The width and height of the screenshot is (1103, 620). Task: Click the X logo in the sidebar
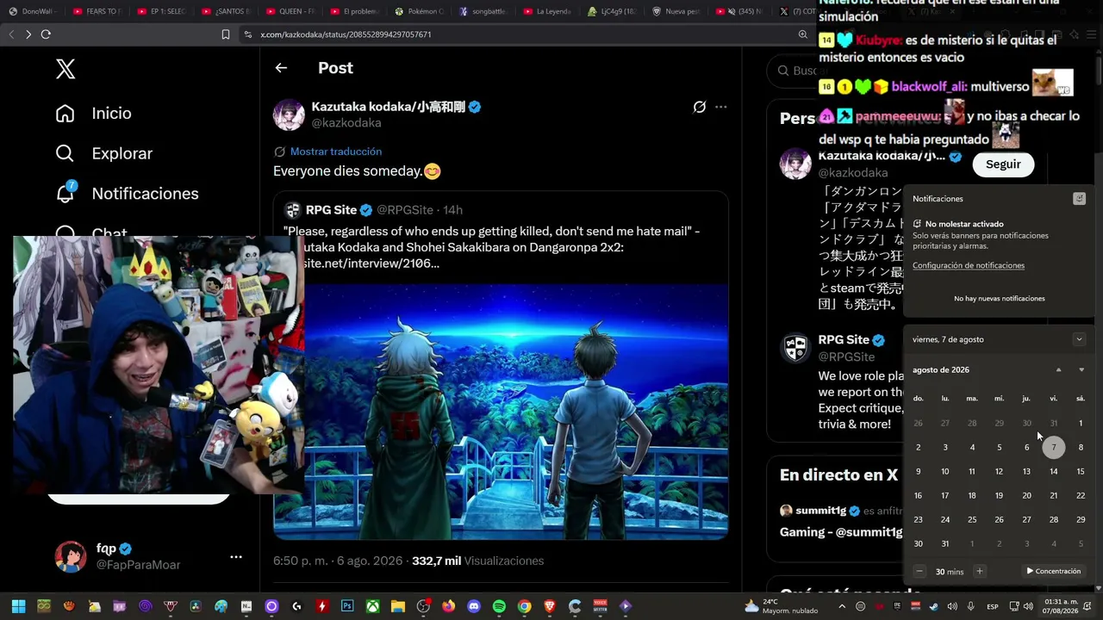point(65,70)
